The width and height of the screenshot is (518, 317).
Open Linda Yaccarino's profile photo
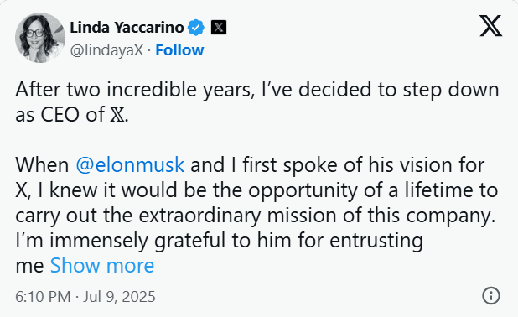(40, 38)
